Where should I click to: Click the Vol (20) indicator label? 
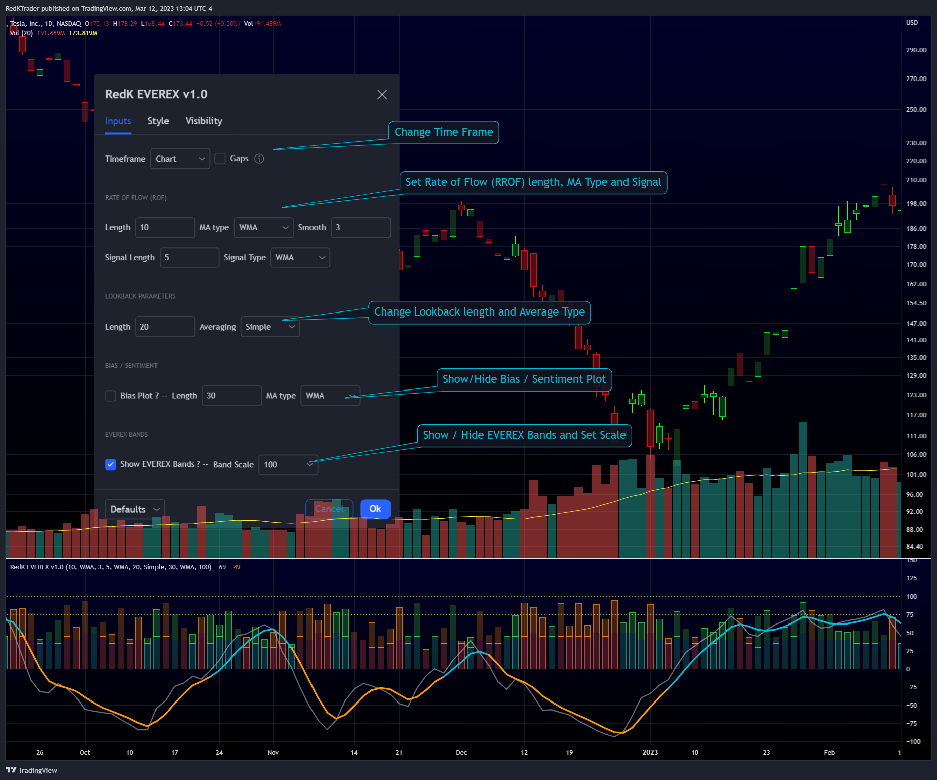[21, 33]
